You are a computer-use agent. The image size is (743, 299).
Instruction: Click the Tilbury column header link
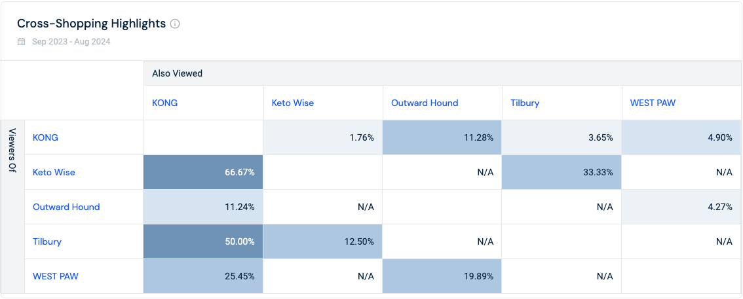525,103
